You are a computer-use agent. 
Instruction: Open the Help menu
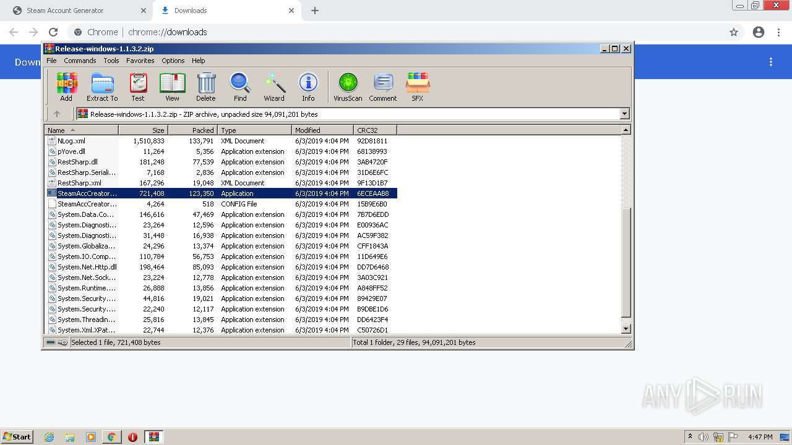(x=199, y=61)
